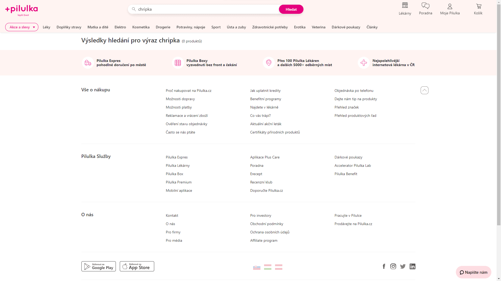501x281 pixels.
Task: Expand the Akce a slevy dropdown
Action: pos(22,27)
